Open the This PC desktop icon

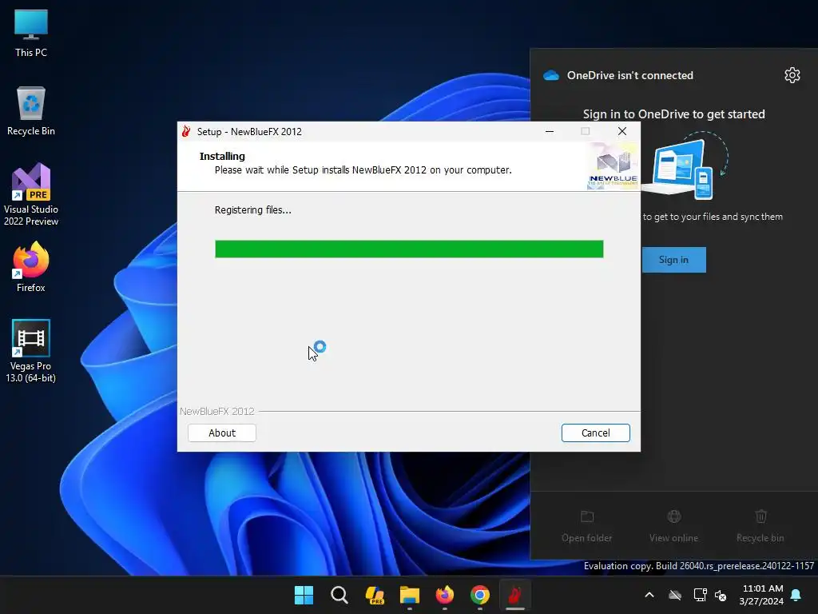(31, 33)
